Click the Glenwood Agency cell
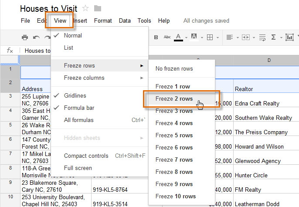Image resolution: width=299 pixels, height=207 pixels. pyautogui.click(x=266, y=157)
